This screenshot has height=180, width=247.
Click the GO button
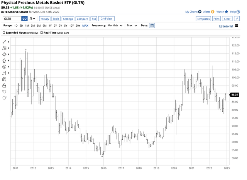tap(24, 19)
